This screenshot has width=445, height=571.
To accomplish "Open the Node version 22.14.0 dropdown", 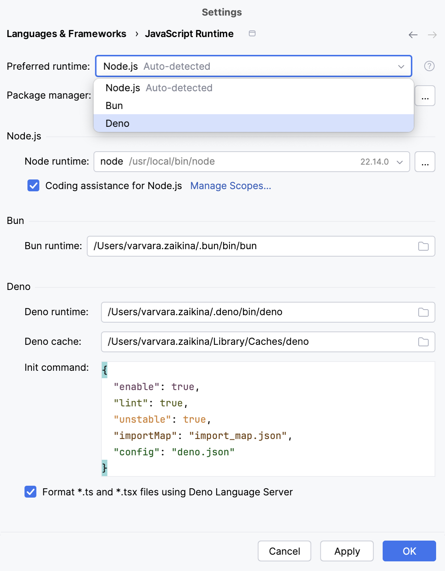I will [x=400, y=162].
